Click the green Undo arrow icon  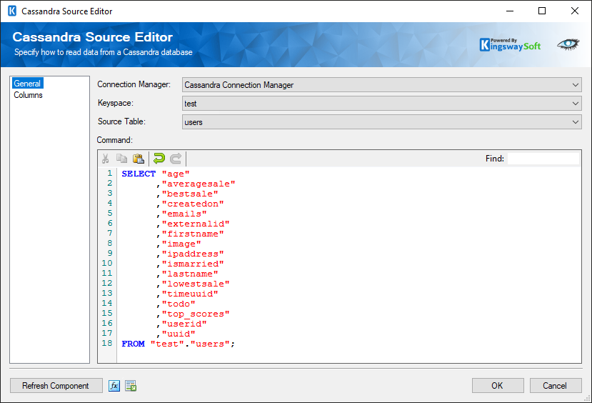pyautogui.click(x=159, y=158)
